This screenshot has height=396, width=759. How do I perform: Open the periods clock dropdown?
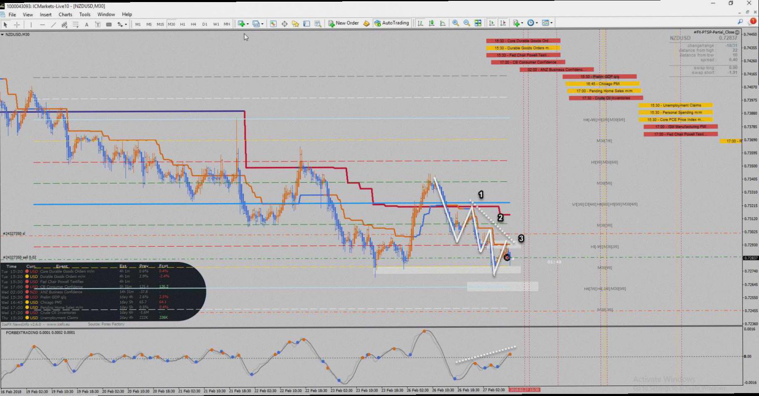tap(532, 23)
